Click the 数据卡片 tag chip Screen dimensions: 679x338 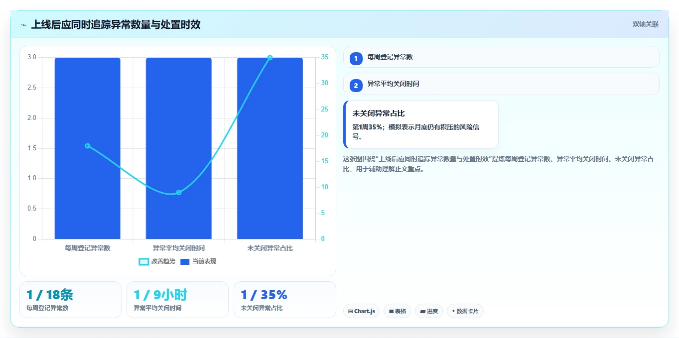pos(465,311)
